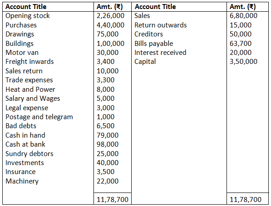
Task: Select the Sales amount 6,80,000
Action: pyautogui.click(x=243, y=16)
